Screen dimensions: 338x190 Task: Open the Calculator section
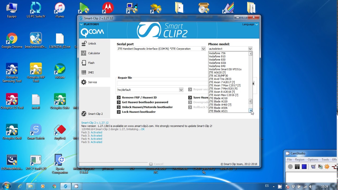(x=94, y=53)
